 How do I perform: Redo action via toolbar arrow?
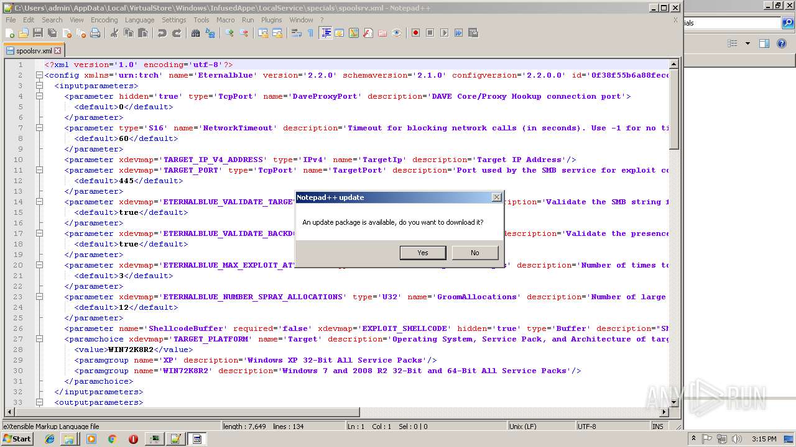click(x=177, y=33)
